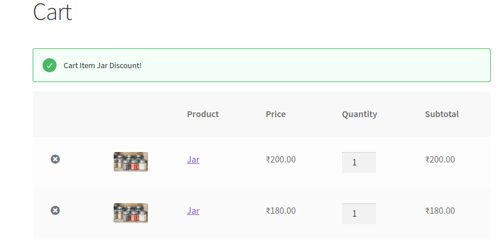The image size is (503, 247).
Task: Select the ₹180.00 value in Price column
Action: click(x=280, y=211)
